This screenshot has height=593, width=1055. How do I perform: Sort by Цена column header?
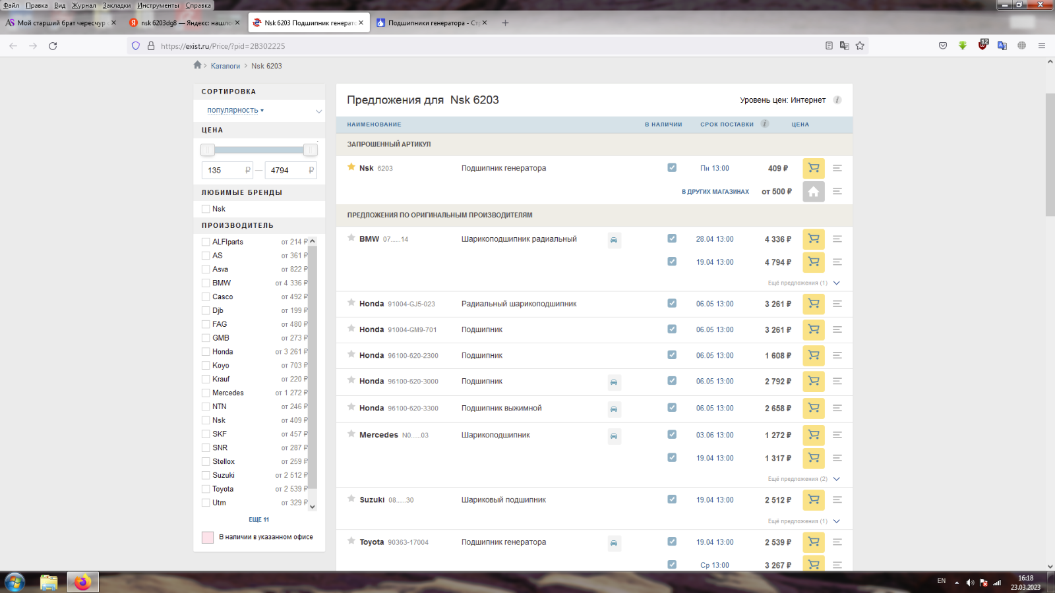[x=800, y=125]
